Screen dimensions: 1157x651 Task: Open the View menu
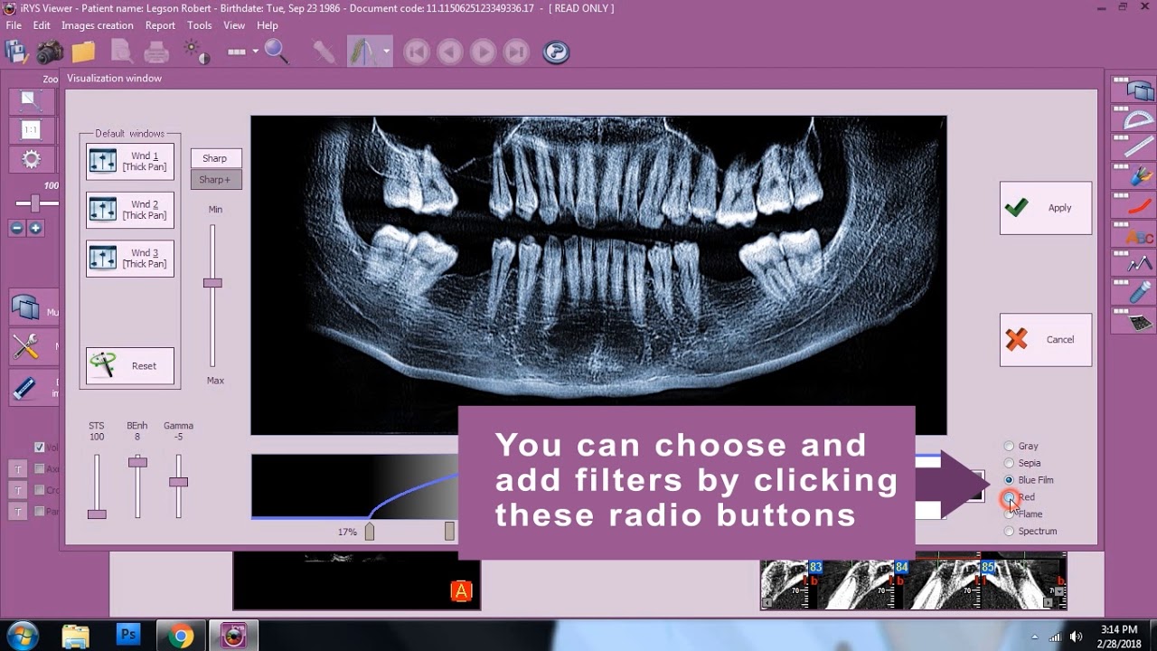[234, 25]
